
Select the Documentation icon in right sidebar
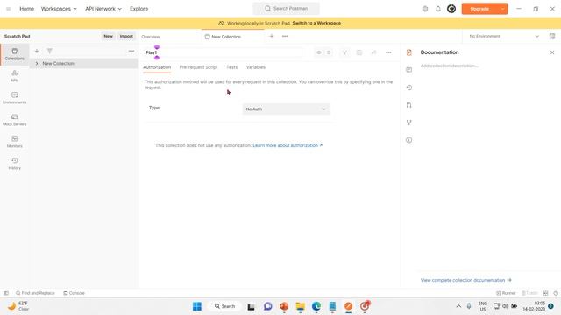pyautogui.click(x=409, y=52)
